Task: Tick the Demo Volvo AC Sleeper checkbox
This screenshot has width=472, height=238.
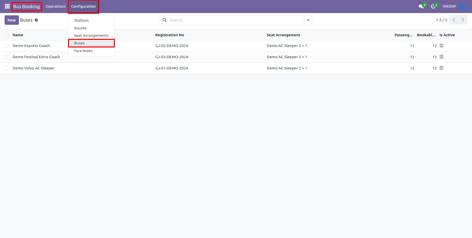Action: point(7,68)
